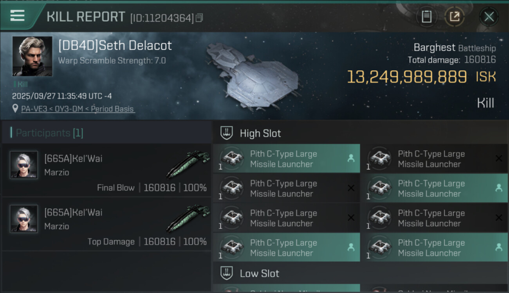
Task: Open Seth Delacot's character portrait
Action: 32,56
